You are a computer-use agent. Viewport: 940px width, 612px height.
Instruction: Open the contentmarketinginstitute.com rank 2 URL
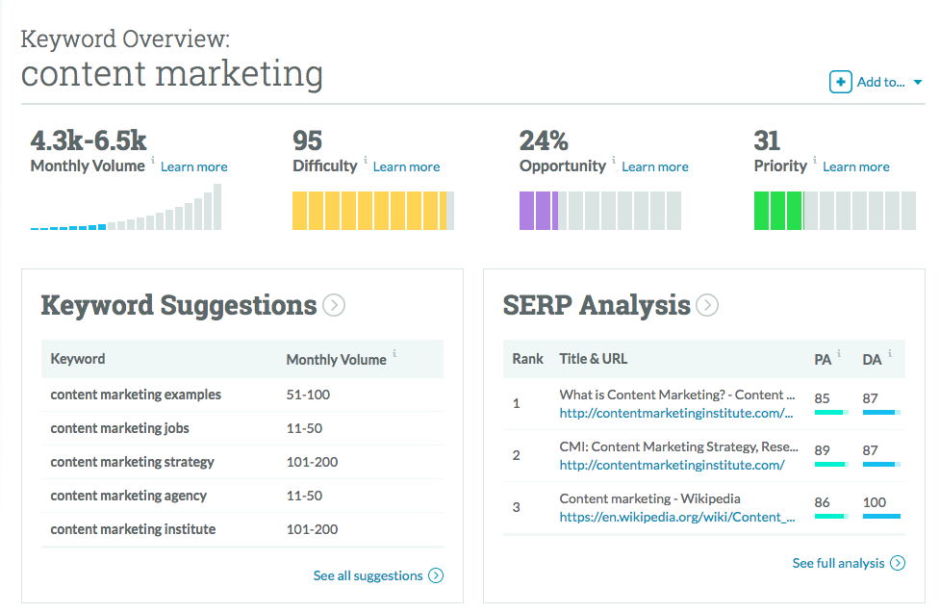coord(672,465)
